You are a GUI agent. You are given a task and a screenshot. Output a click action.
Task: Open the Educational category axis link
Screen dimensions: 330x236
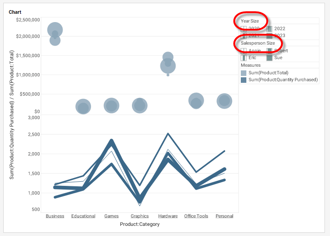[83, 216]
